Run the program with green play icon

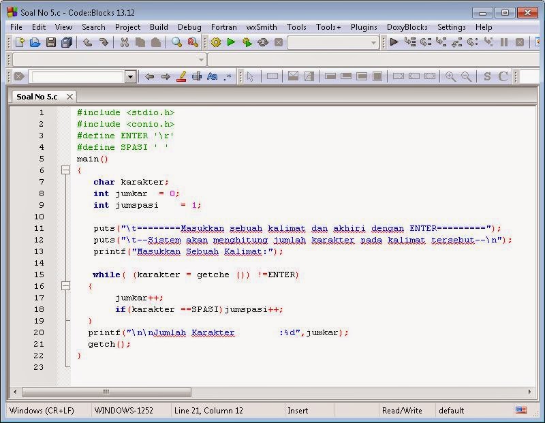(x=231, y=42)
